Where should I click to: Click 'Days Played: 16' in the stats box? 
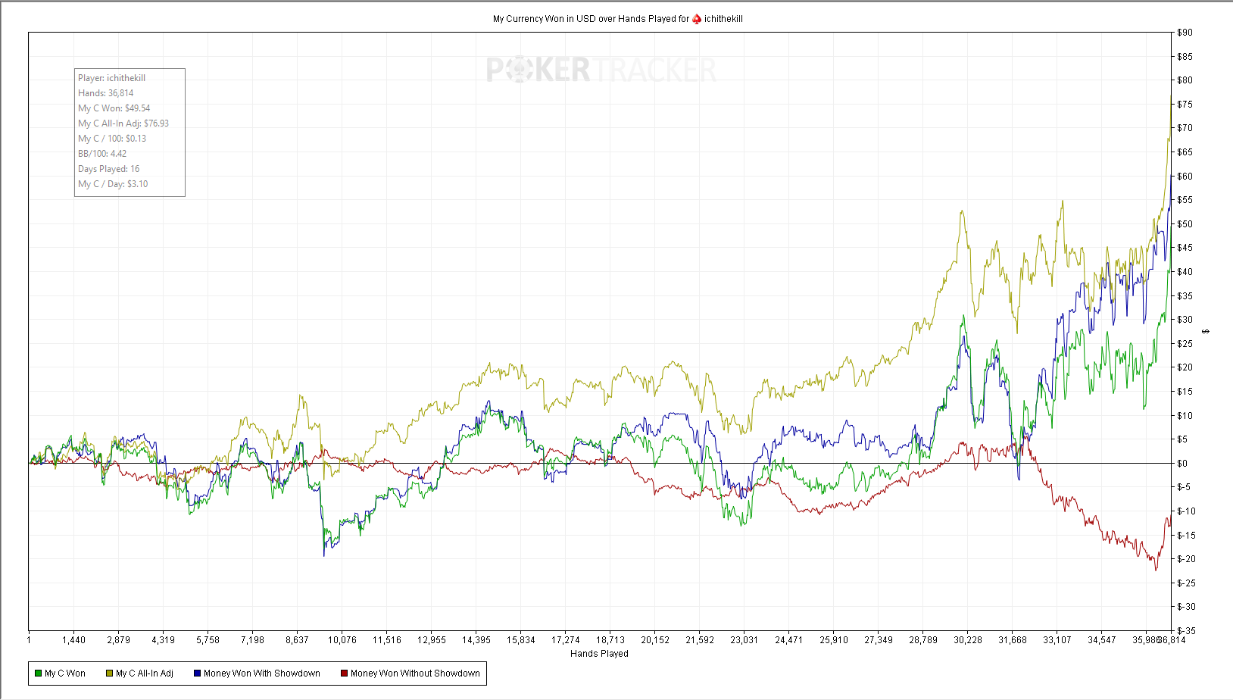pos(108,169)
